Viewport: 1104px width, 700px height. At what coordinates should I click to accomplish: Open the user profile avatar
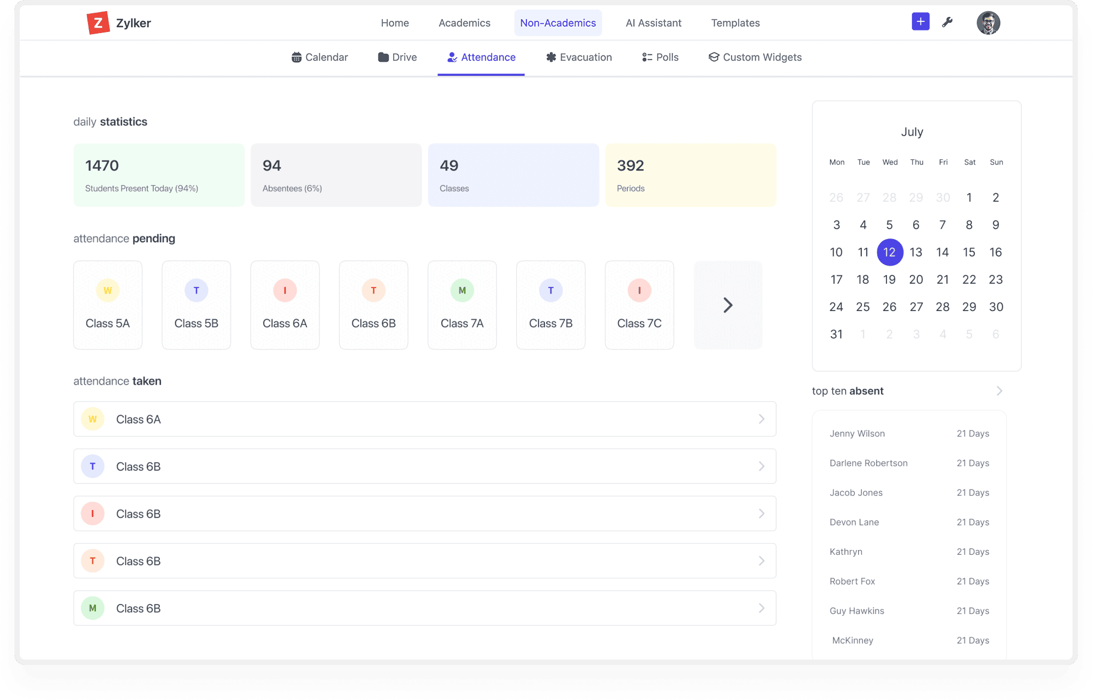pyautogui.click(x=988, y=23)
